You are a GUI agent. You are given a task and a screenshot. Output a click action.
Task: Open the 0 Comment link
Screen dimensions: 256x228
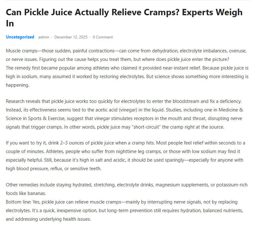point(103,37)
